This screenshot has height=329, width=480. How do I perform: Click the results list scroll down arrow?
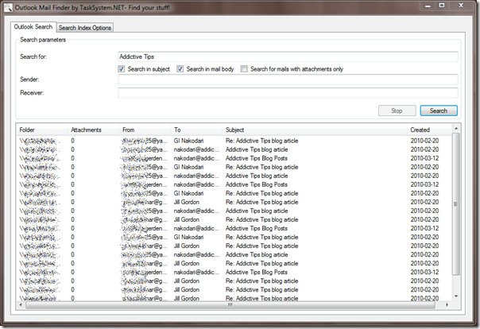(x=456, y=296)
